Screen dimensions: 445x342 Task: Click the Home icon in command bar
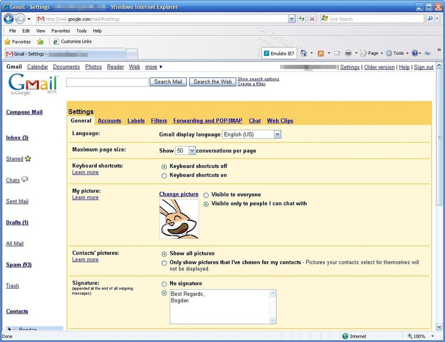coord(303,53)
